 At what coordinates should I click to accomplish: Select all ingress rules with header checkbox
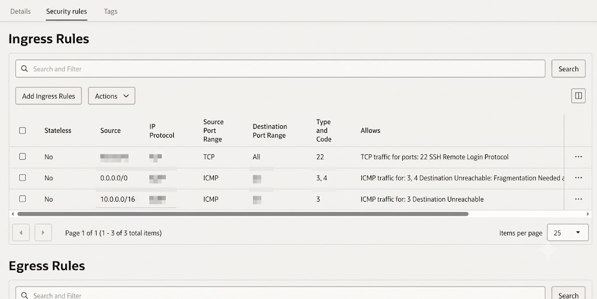pyautogui.click(x=23, y=131)
